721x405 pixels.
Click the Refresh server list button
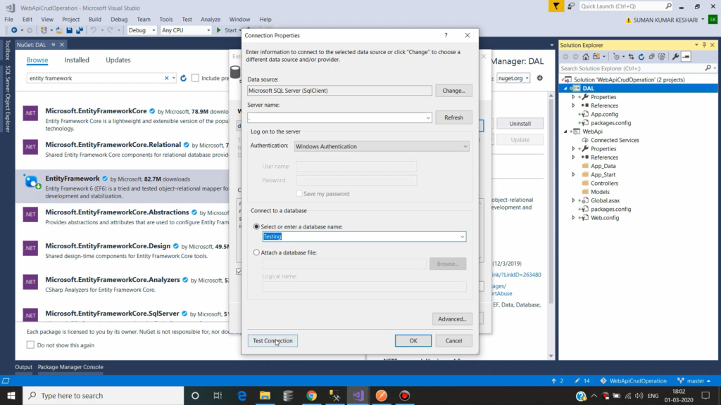point(453,117)
